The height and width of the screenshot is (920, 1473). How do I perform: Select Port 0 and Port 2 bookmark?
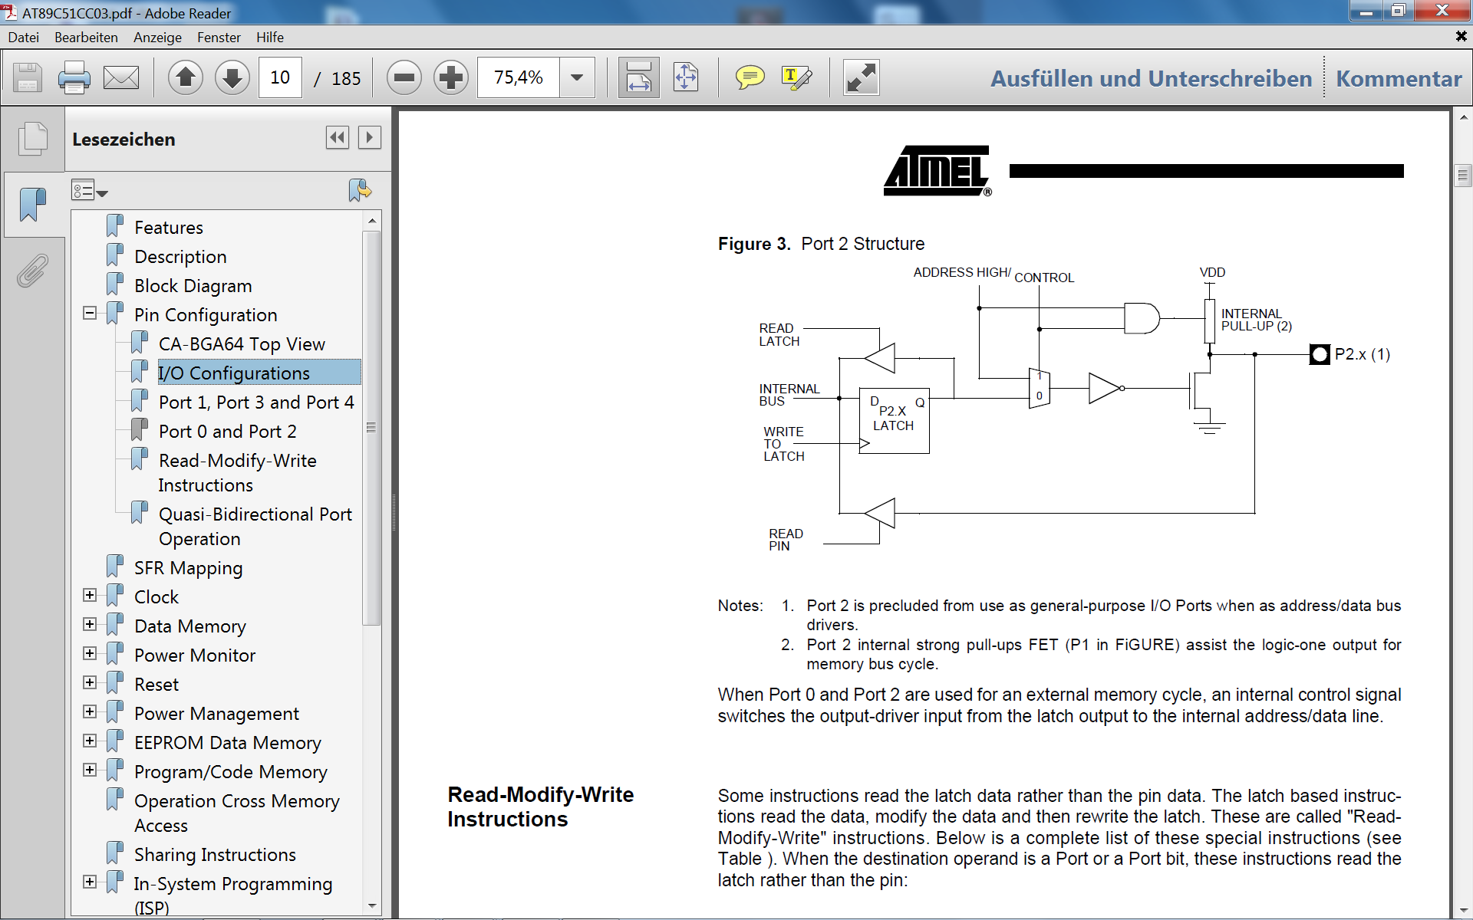pyautogui.click(x=227, y=432)
